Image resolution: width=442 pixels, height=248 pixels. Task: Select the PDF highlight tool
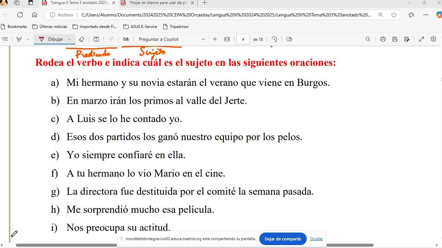(19, 39)
